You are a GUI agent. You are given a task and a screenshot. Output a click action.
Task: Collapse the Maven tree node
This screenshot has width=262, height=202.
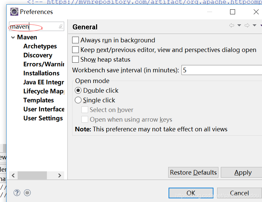(13, 37)
